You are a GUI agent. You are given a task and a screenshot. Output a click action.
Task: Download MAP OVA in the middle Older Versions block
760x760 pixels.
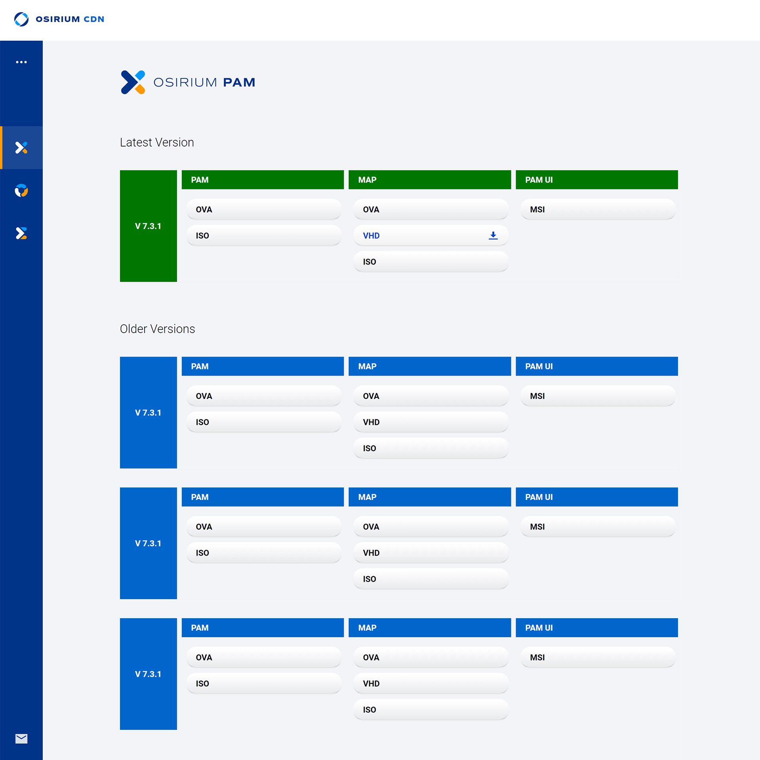click(x=431, y=527)
